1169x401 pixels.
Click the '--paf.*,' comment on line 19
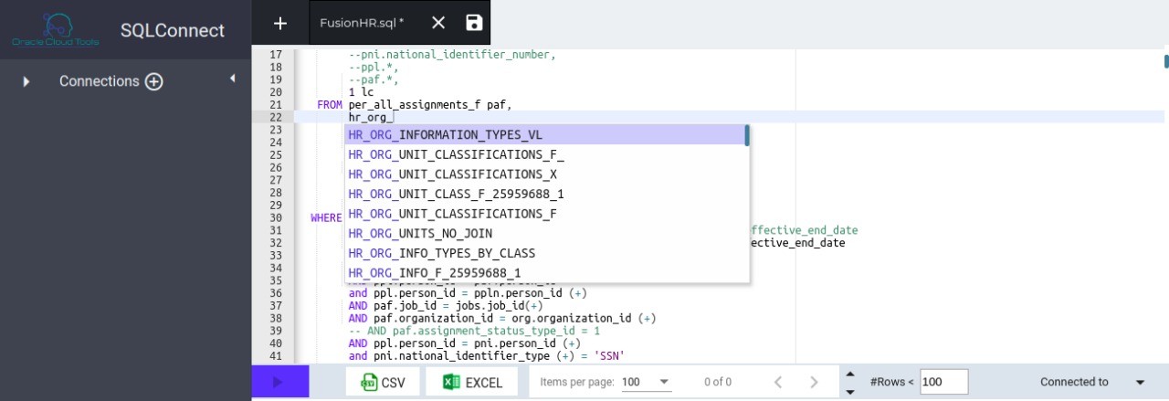[374, 80]
